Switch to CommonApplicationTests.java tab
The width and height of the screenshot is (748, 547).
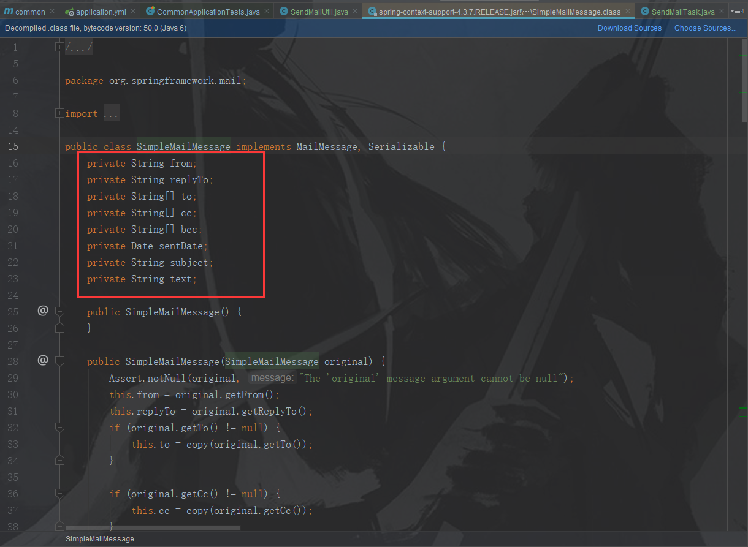pyautogui.click(x=208, y=12)
